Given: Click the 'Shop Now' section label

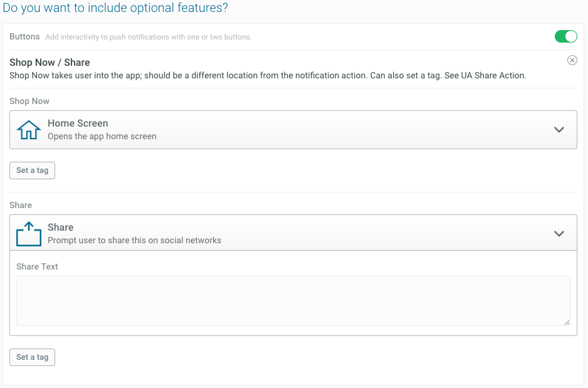Looking at the screenshot, I should [x=29, y=101].
